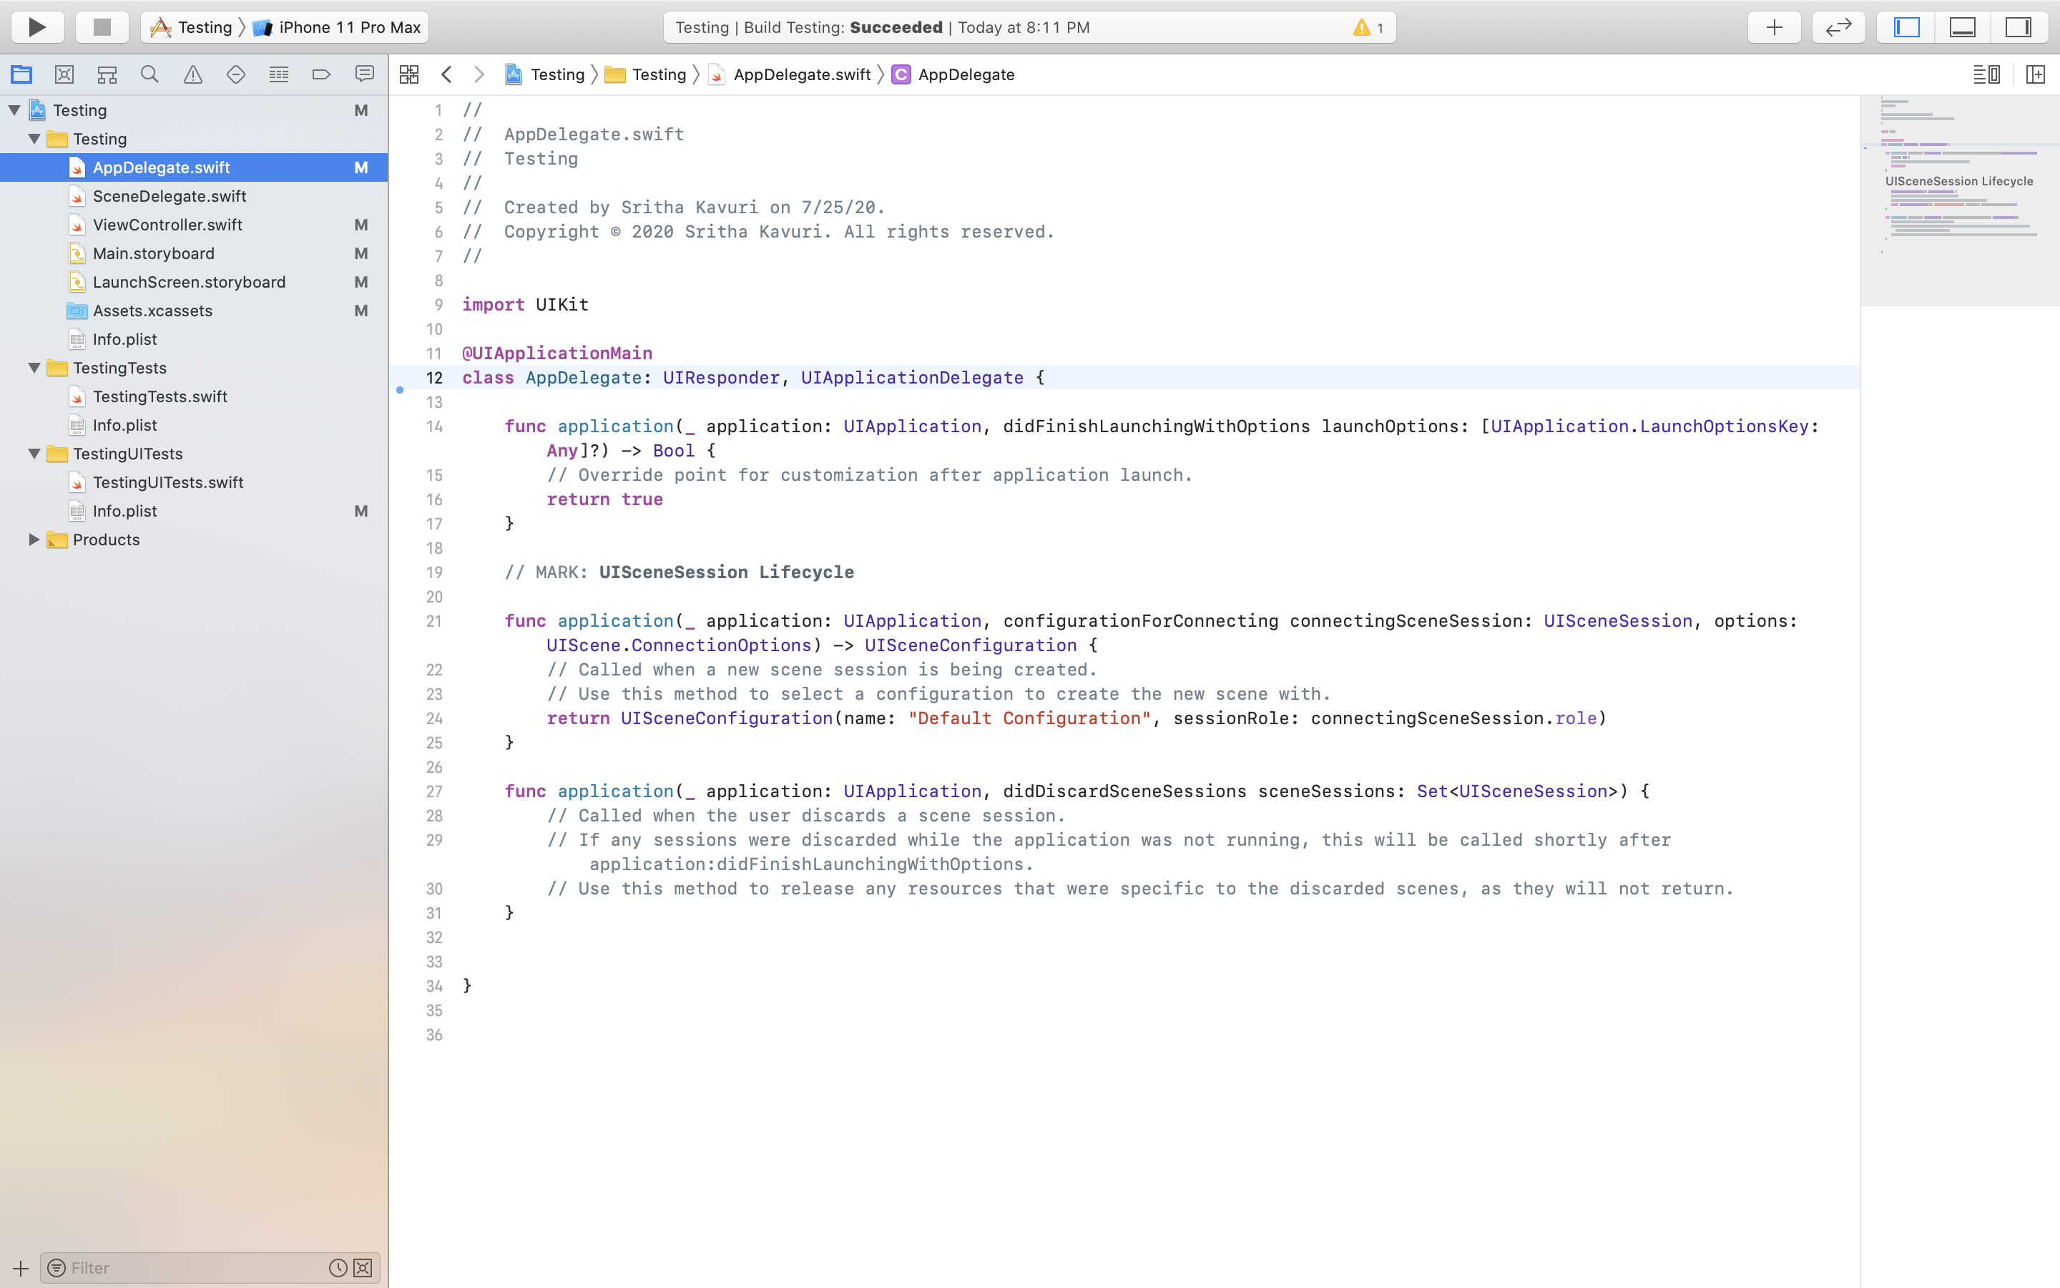
Task: Toggle the Navigator panel visibility
Action: click(x=1906, y=27)
